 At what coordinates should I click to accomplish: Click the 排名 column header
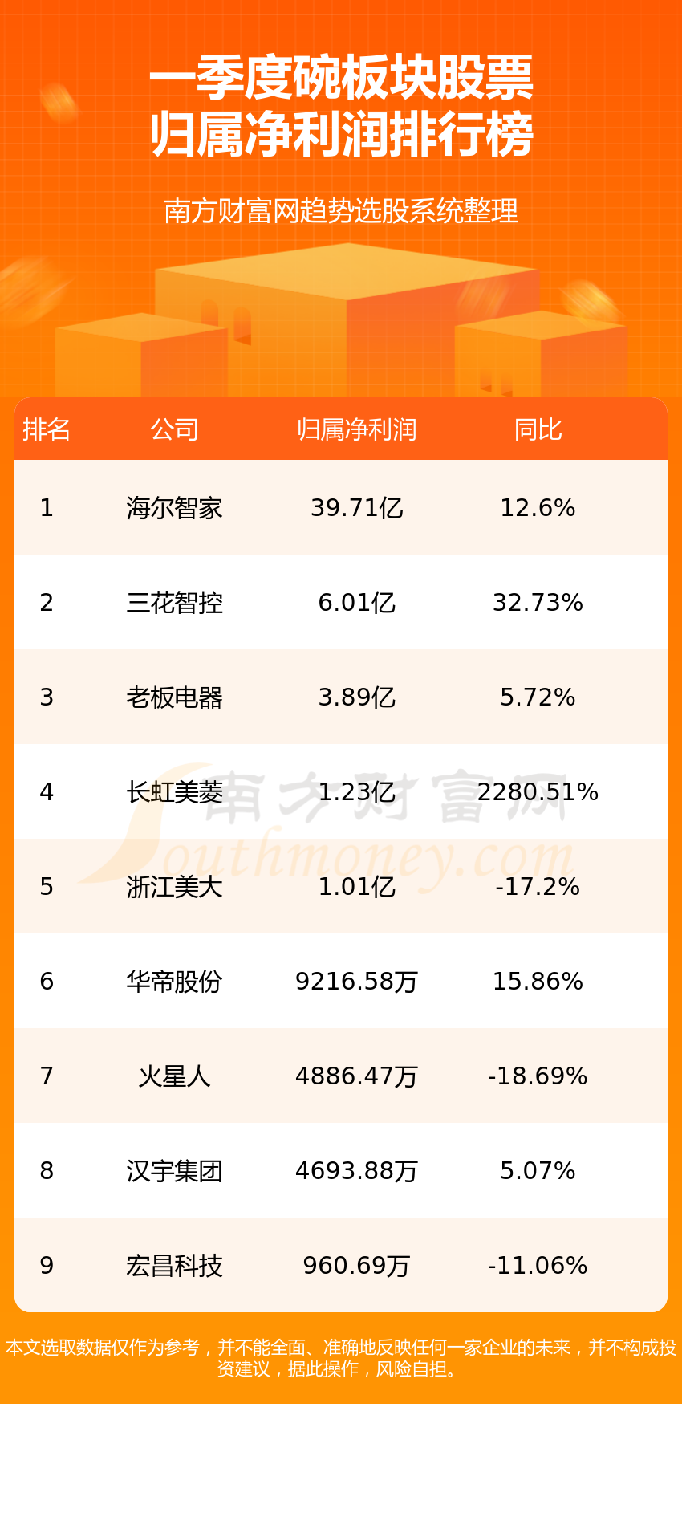[47, 429]
